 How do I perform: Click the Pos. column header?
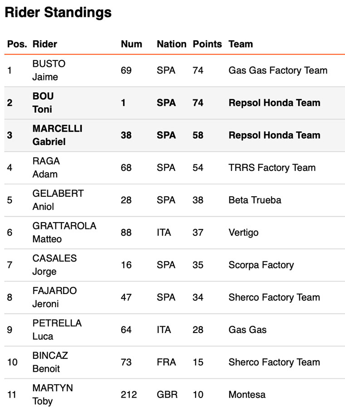(16, 44)
